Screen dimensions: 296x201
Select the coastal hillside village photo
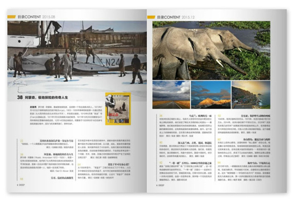pos(251,94)
